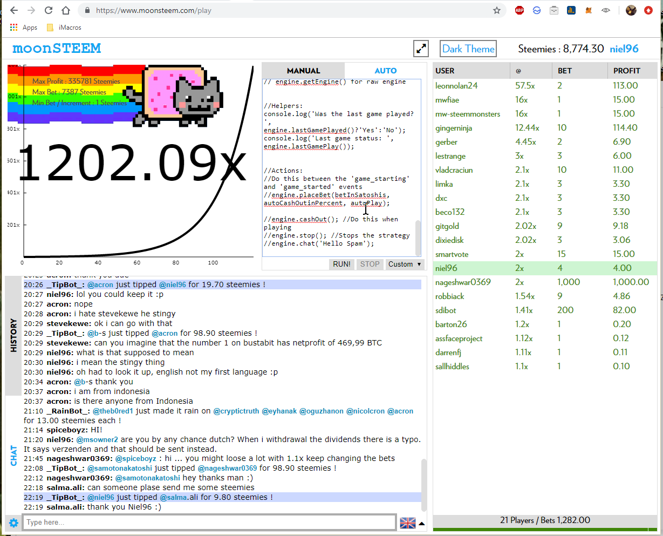Click @msowner2 mention in chat
The height and width of the screenshot is (536, 663).
click(x=97, y=439)
